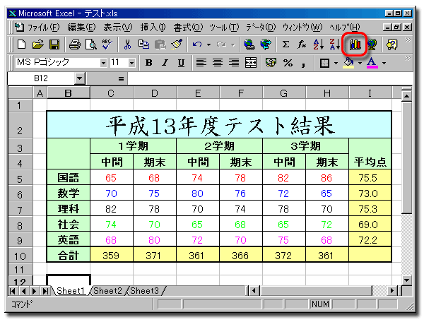This screenshot has height=322, width=424.
Task: Click the horizontal scrollbar right arrow
Action: tap(392, 291)
